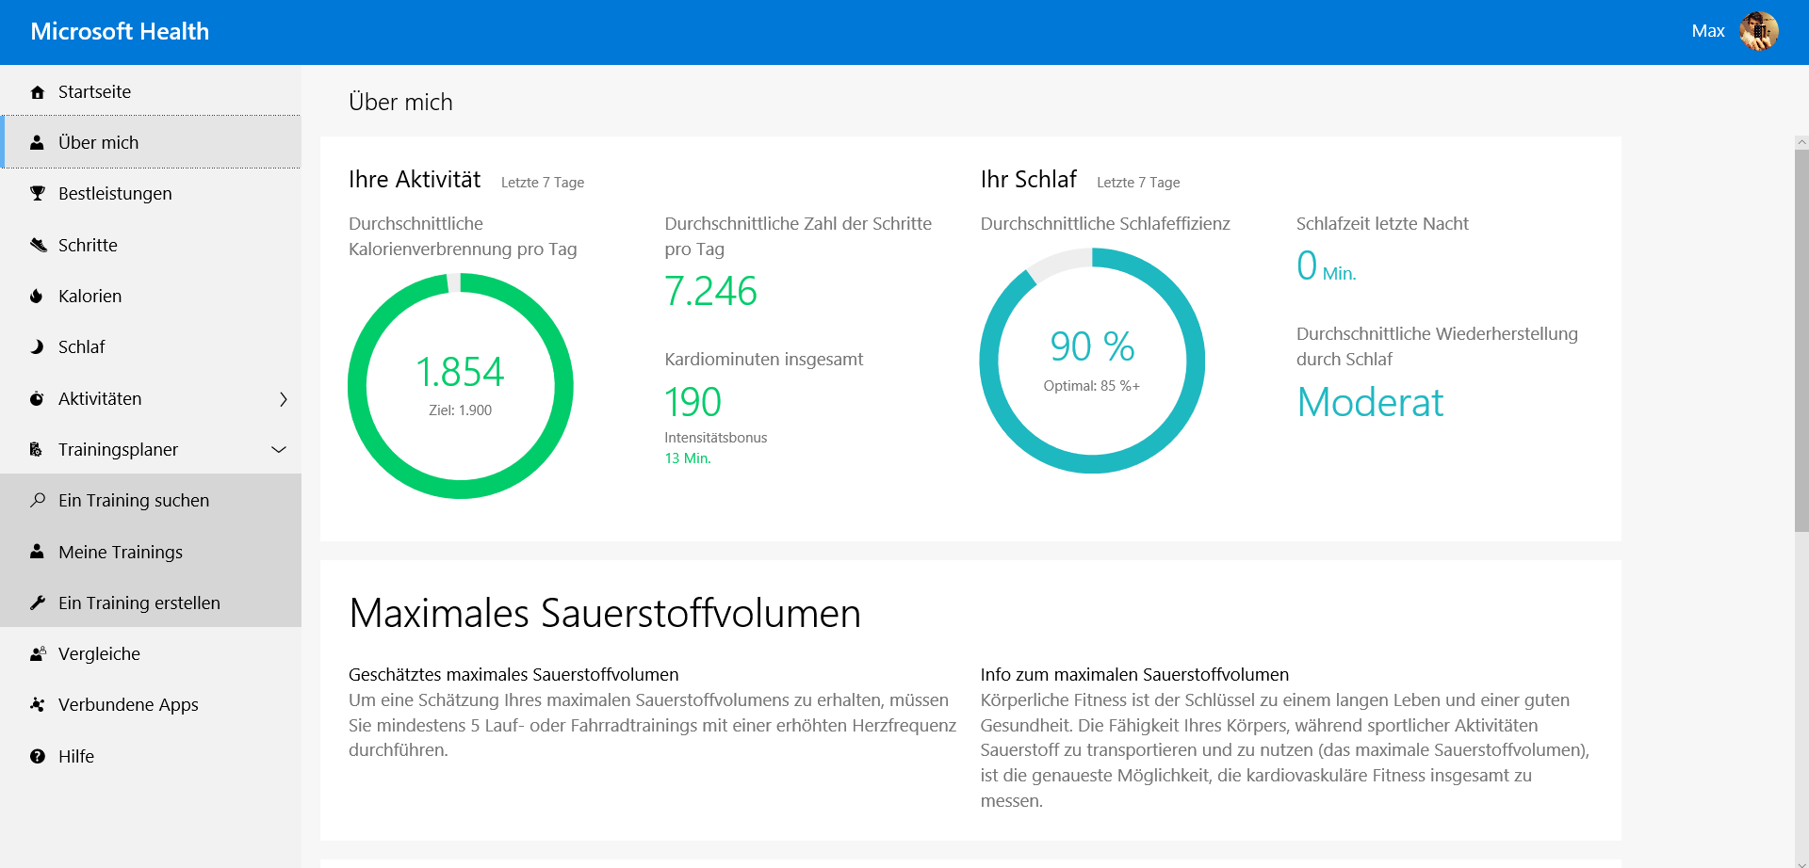Click the Microsoft Health title
Image resolution: width=1809 pixels, height=868 pixels.
(120, 31)
